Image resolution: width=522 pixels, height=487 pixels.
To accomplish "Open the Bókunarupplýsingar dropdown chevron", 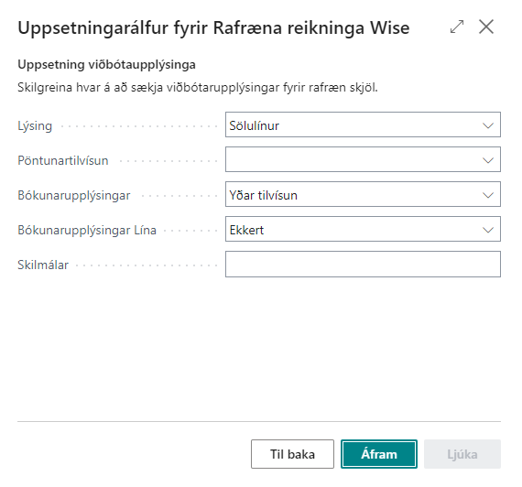I will click(488, 195).
